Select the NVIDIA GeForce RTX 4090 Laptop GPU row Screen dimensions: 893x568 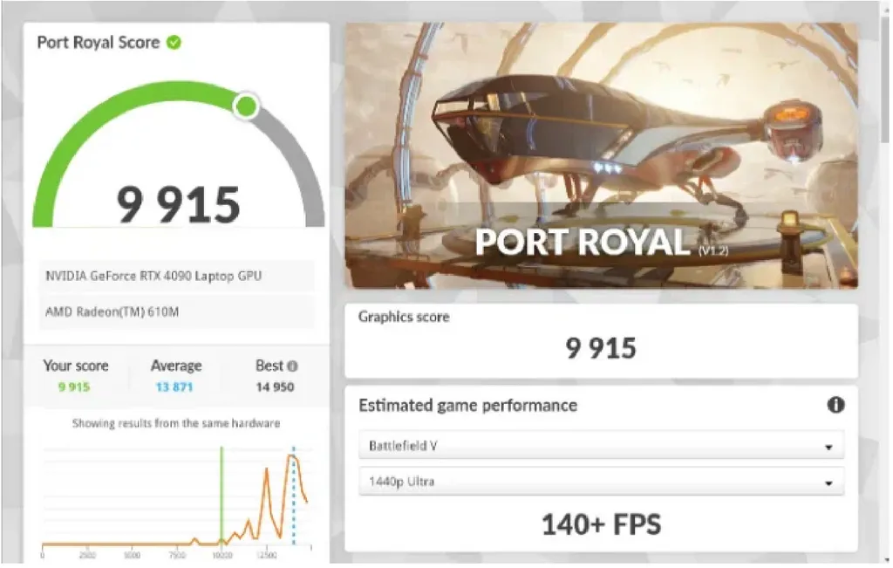pyautogui.click(x=176, y=276)
